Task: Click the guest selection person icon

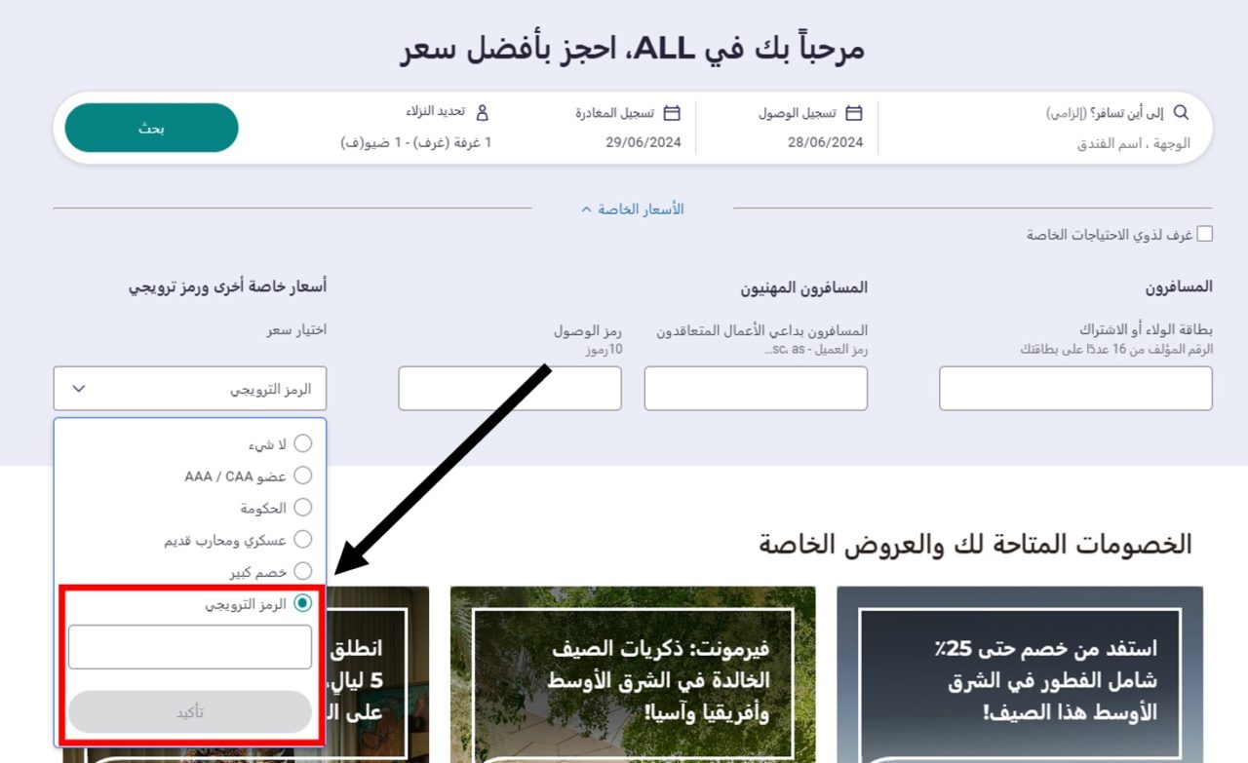Action: pyautogui.click(x=482, y=113)
